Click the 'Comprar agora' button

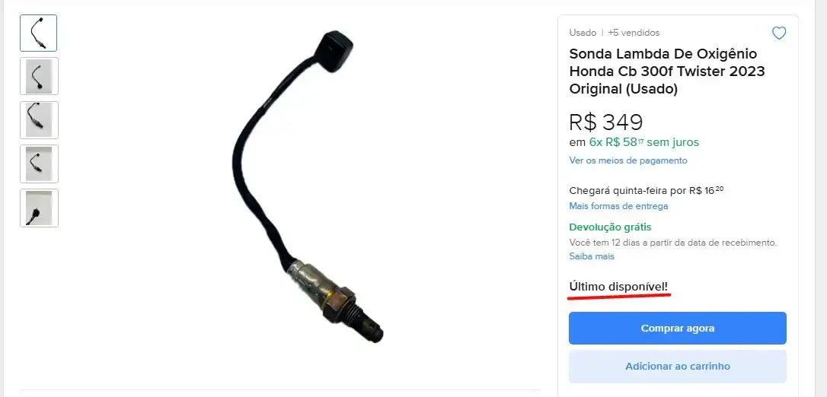pyautogui.click(x=677, y=328)
